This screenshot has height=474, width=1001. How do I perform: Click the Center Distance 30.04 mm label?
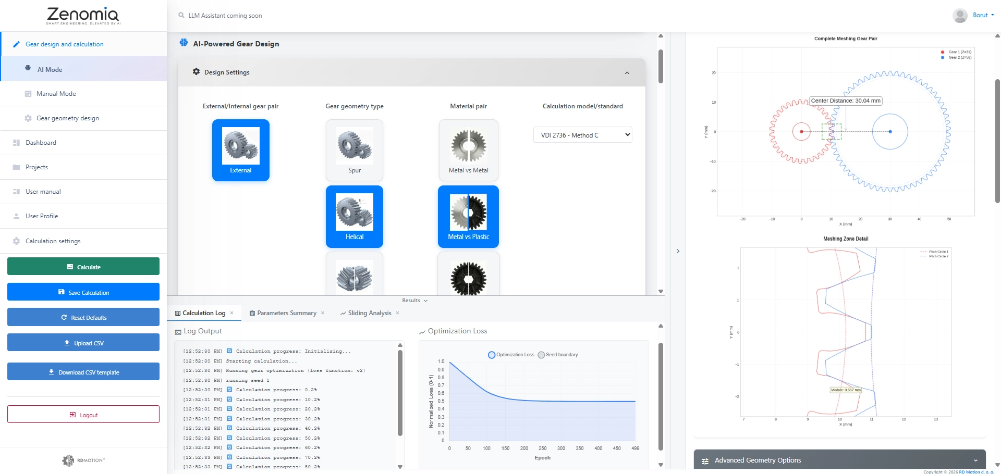coord(846,101)
